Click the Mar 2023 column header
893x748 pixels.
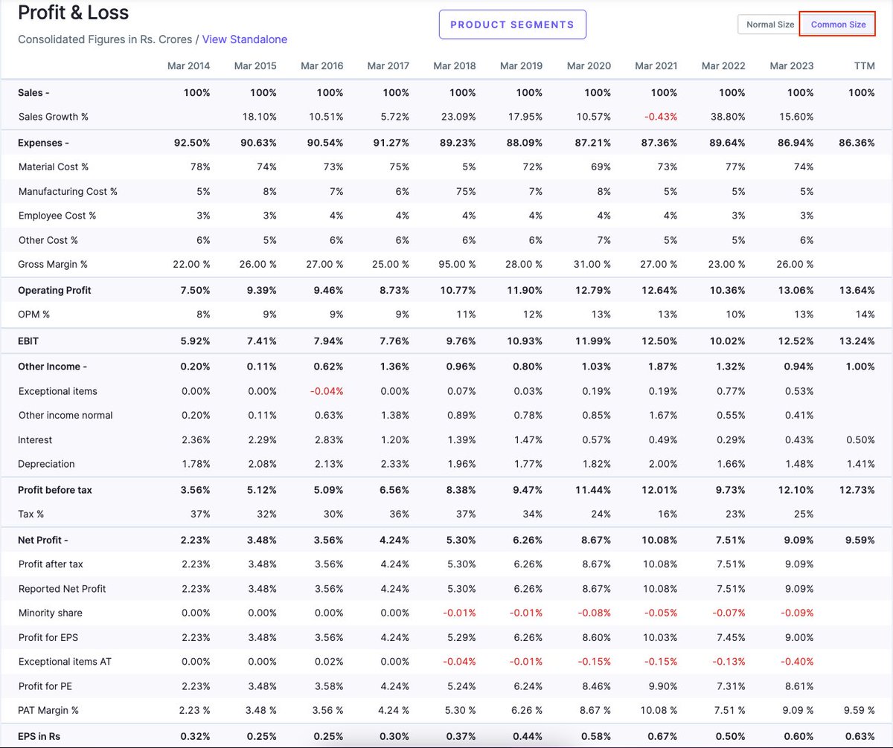[792, 66]
